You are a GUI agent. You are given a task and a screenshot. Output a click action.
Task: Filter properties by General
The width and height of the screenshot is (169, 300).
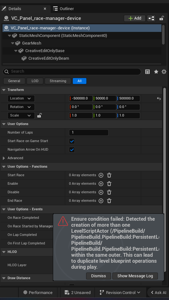coord(14,81)
